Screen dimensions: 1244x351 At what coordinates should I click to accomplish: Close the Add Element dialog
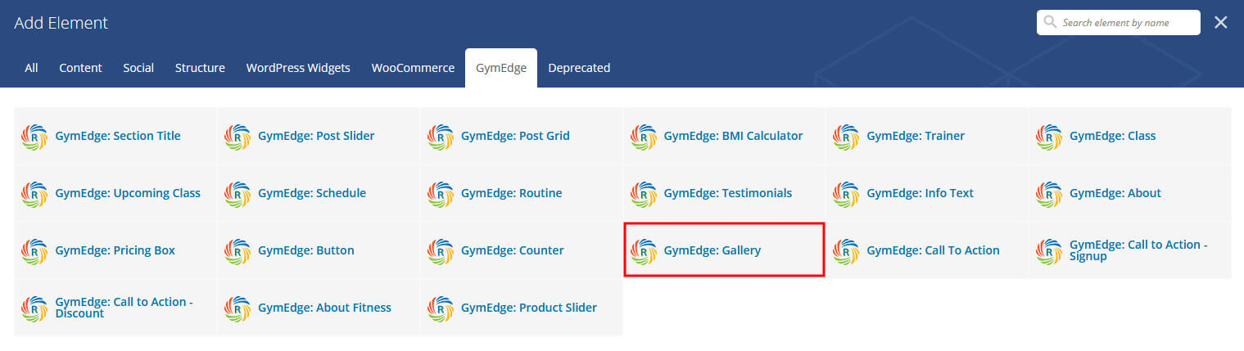[1220, 23]
